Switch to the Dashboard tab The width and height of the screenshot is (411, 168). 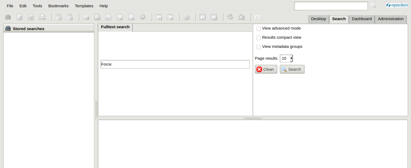pyautogui.click(x=362, y=19)
